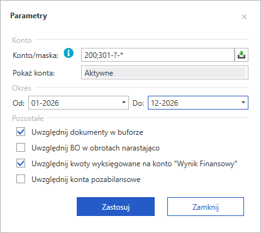Viewport: 261px width, 233px height.
Task: Click the blue info icon beside Konto/maska
Action: point(69,53)
